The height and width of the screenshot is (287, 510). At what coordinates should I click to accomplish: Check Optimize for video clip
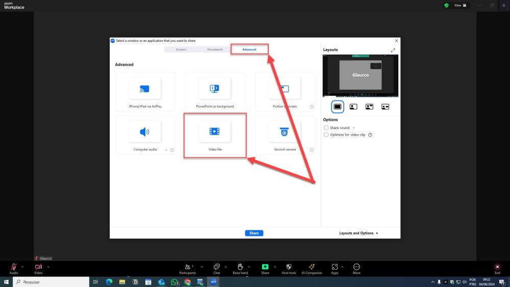point(326,135)
